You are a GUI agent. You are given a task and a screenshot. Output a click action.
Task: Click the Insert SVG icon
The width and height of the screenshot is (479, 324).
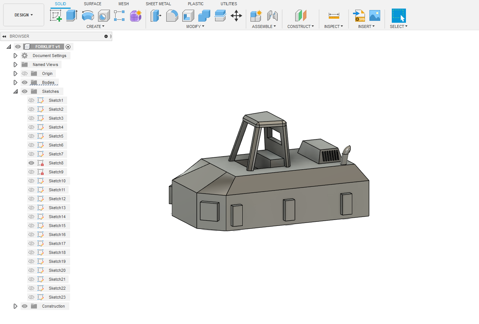[x=359, y=16]
